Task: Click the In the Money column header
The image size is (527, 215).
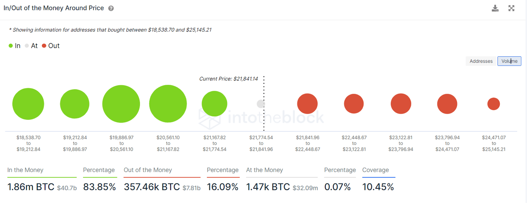Action: [25, 170]
